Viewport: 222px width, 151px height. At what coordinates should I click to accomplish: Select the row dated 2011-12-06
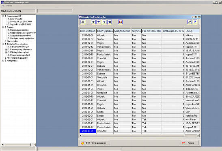(x=140, y=35)
